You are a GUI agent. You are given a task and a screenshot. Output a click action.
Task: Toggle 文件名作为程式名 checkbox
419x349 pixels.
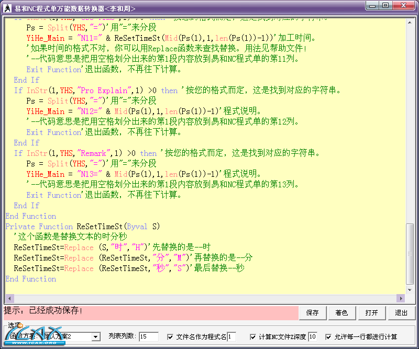pos(170,337)
